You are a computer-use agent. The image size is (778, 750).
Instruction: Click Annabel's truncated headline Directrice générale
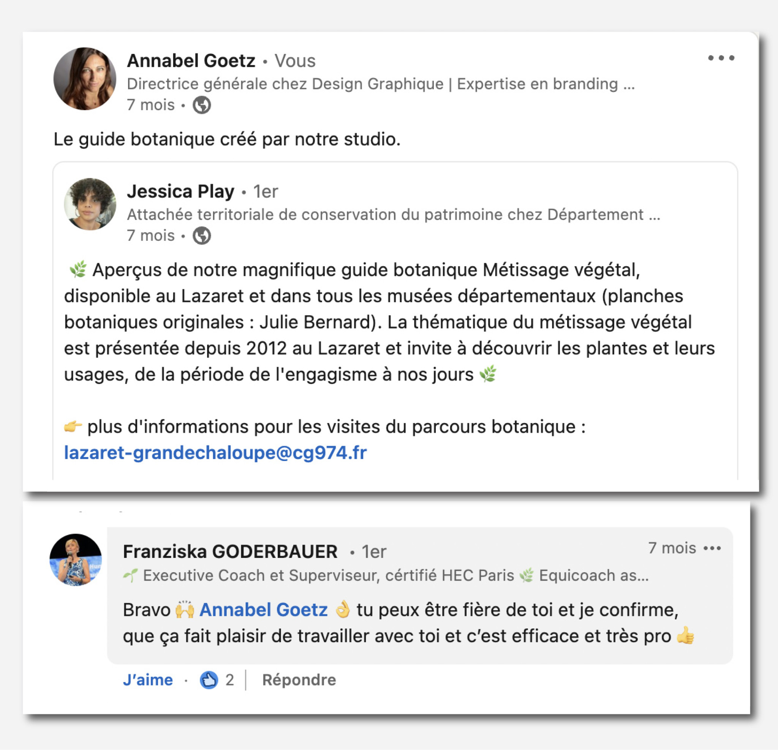(x=381, y=84)
